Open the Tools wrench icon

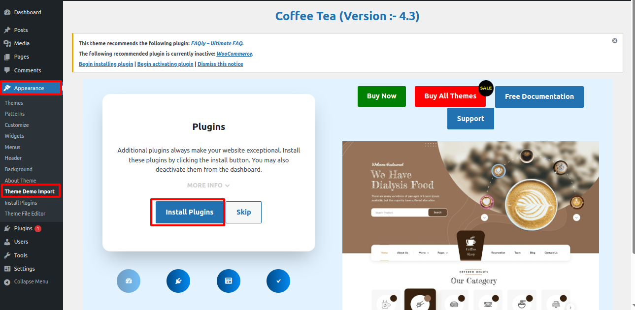[7, 255]
